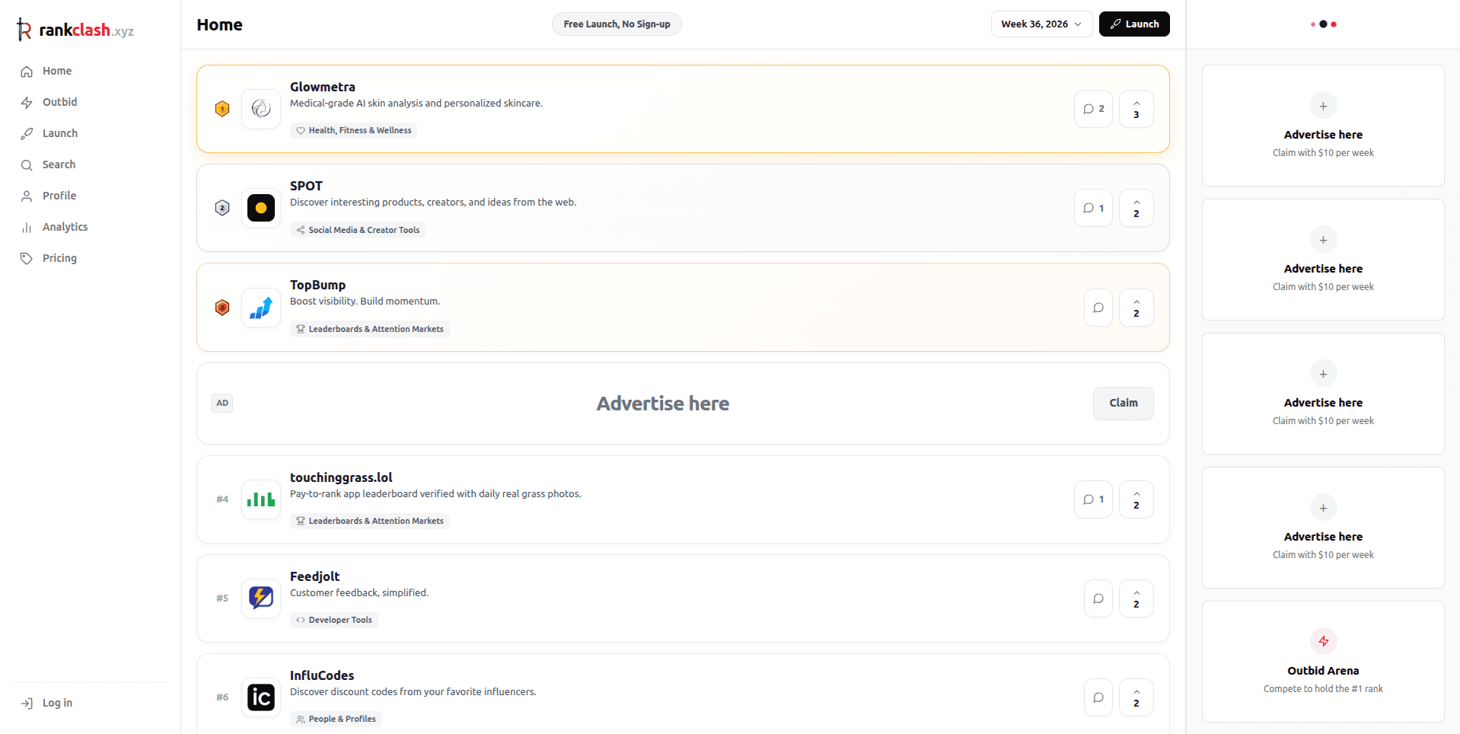Viewport: 1460px width, 734px height.
Task: Open the Feedjolt product icon
Action: pyautogui.click(x=261, y=598)
